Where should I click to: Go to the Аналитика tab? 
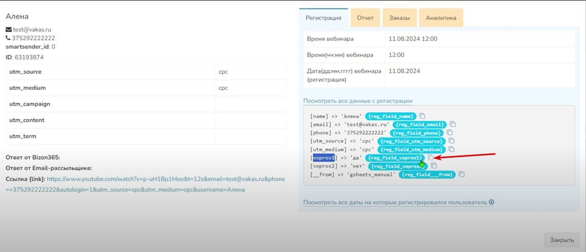[440, 18]
